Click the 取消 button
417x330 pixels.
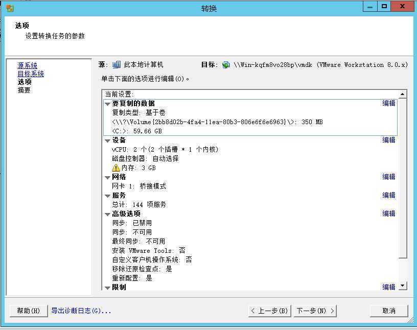(x=389, y=311)
